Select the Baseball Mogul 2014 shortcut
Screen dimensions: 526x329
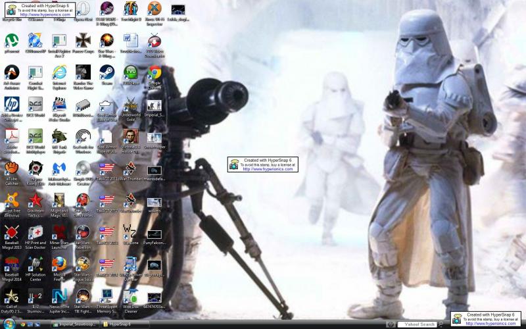tap(12, 269)
